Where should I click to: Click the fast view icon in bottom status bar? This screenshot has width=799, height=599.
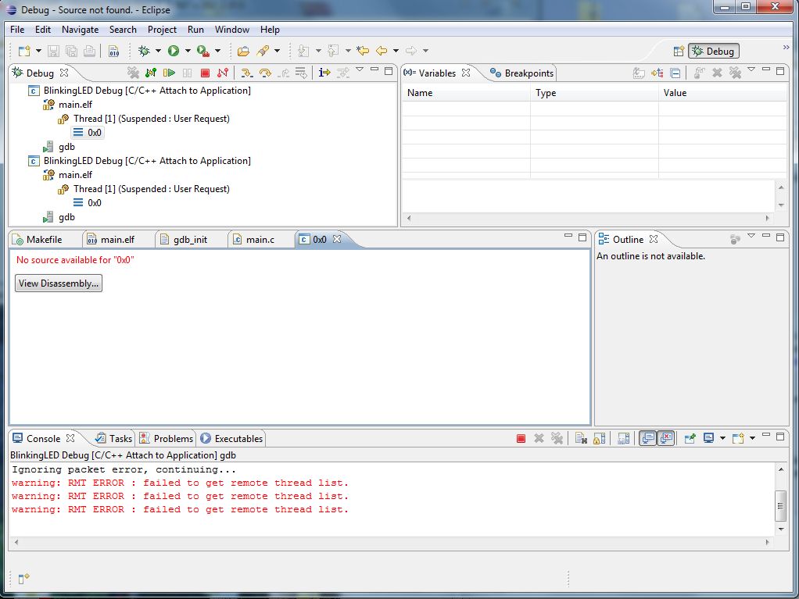[24, 579]
